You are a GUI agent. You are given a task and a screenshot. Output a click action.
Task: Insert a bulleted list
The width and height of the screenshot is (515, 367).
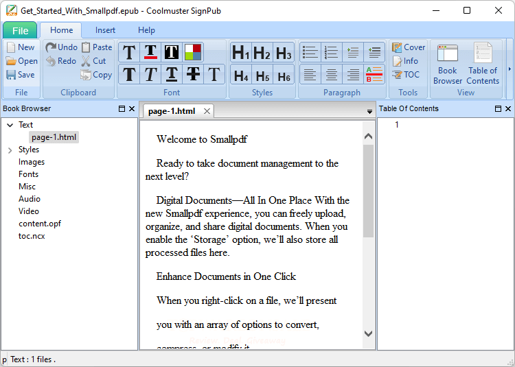coord(310,52)
